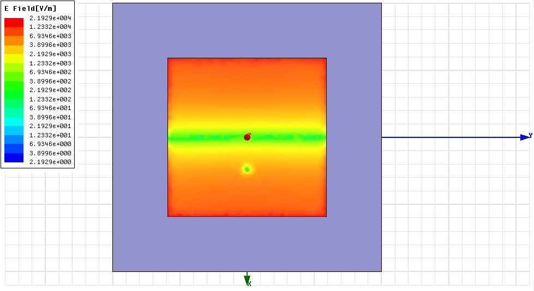Screen dimensions: 534x291
Task: Click legend value 6.9346e+003
Action: 50,36
